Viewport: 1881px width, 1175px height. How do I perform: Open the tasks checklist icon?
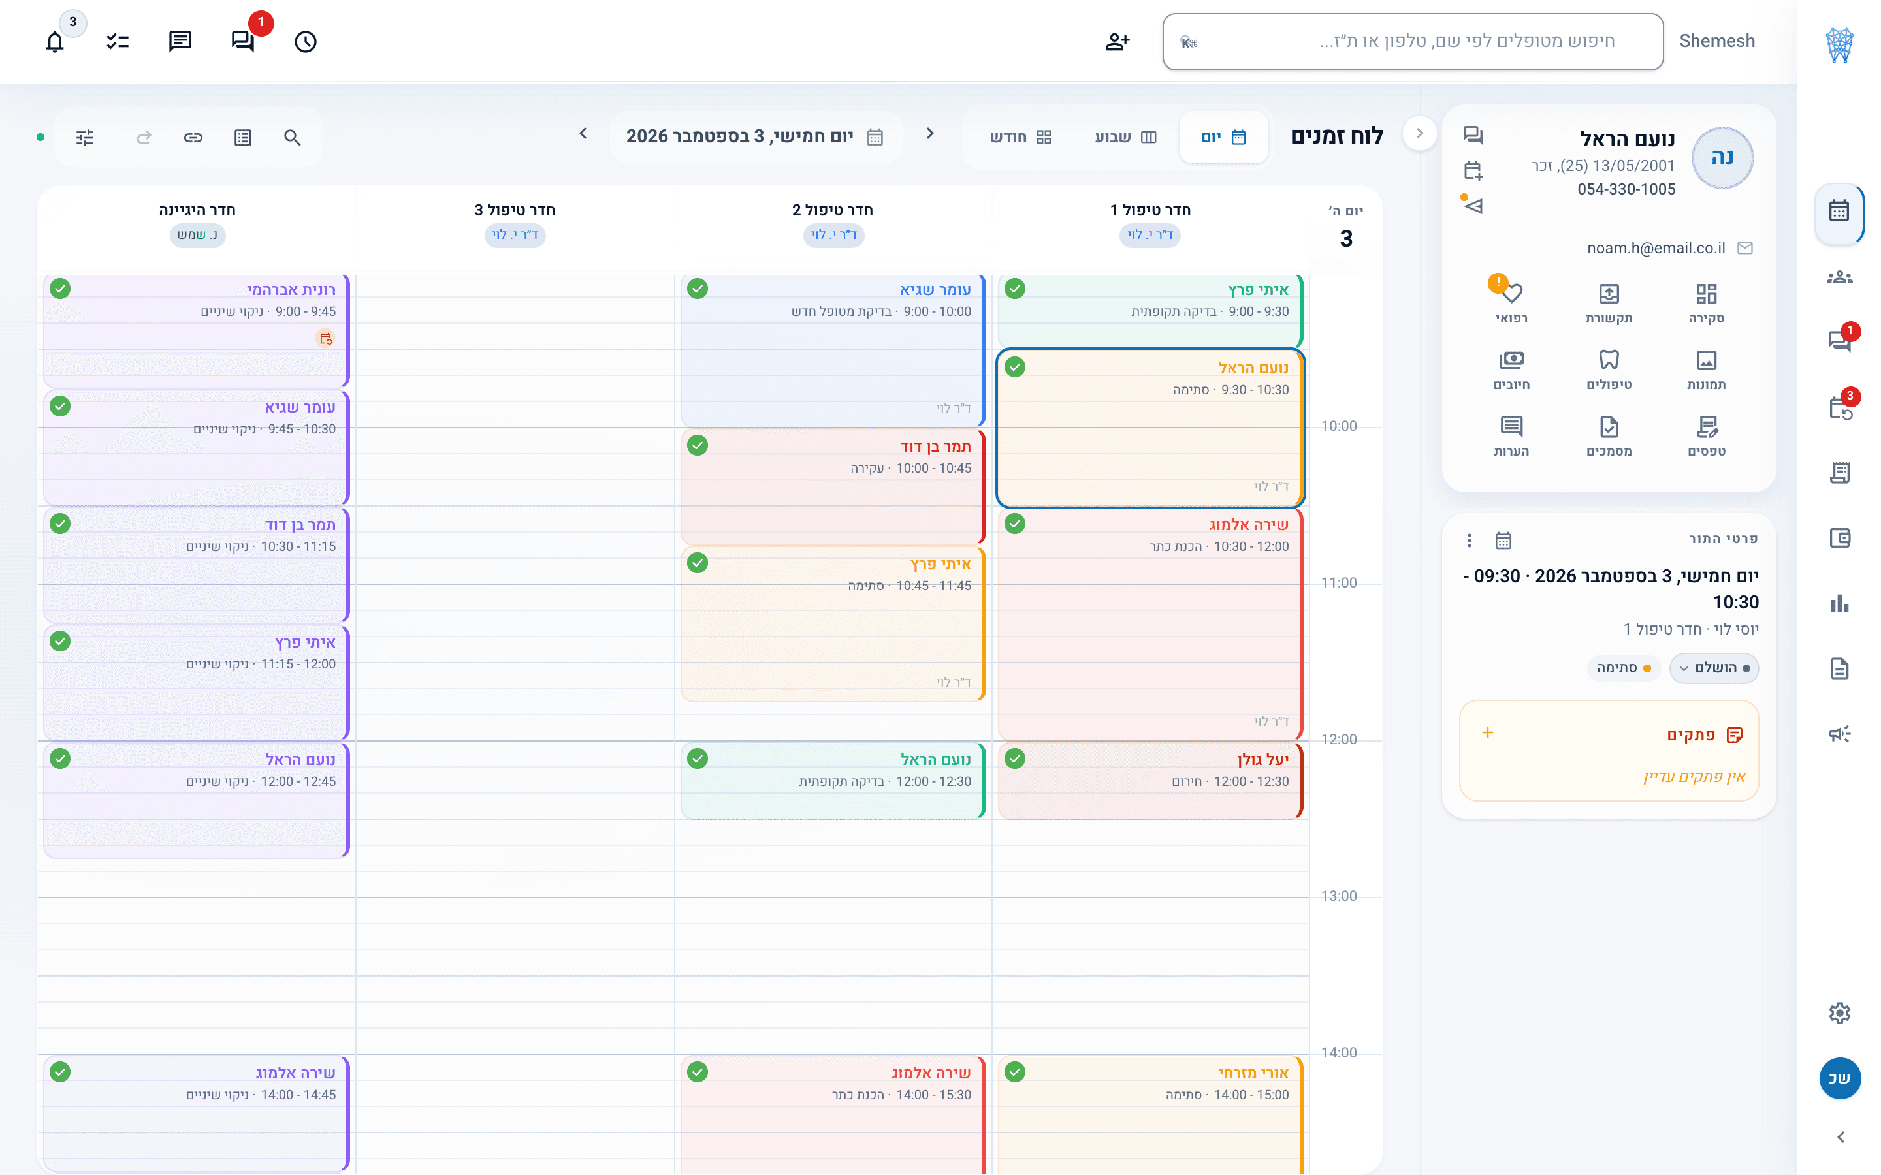(x=118, y=41)
